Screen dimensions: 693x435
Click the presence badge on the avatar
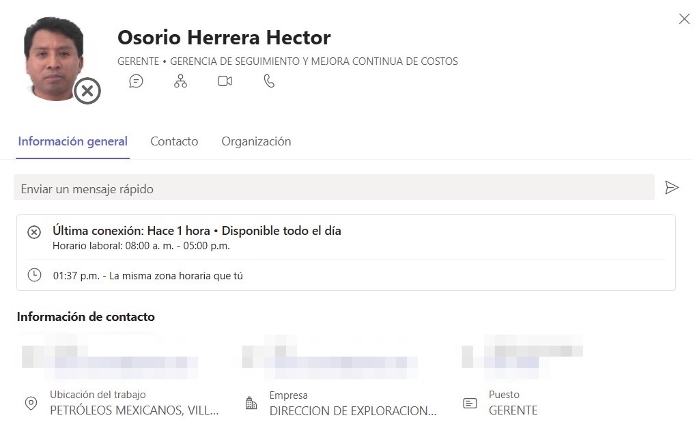(87, 91)
